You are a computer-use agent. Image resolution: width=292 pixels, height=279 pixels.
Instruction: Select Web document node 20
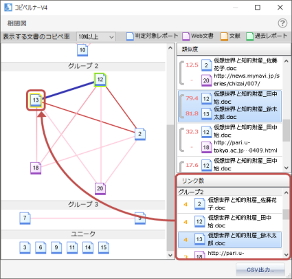click(x=100, y=189)
